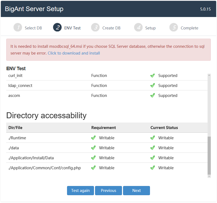Click the step 5 Complete circle icon
The width and height of the screenshot is (217, 203).
point(174,28)
